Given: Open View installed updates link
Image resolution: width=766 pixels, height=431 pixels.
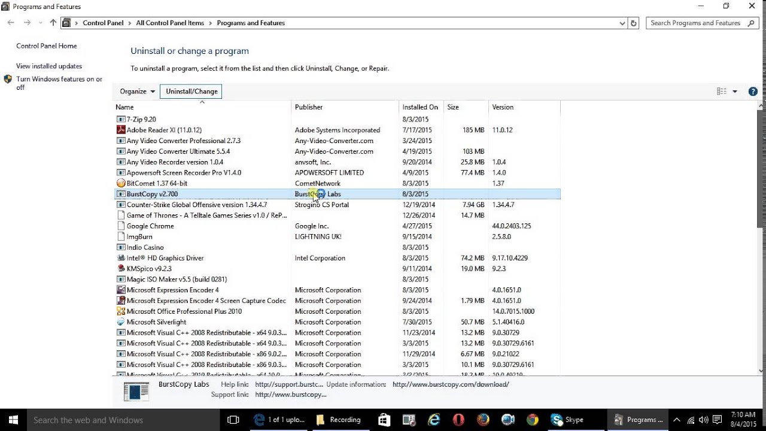Looking at the screenshot, I should (x=49, y=66).
